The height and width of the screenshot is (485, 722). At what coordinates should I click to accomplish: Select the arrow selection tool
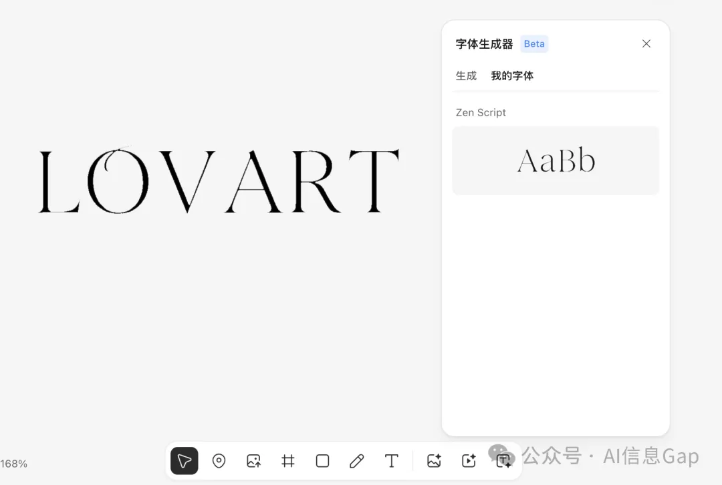pyautogui.click(x=185, y=461)
